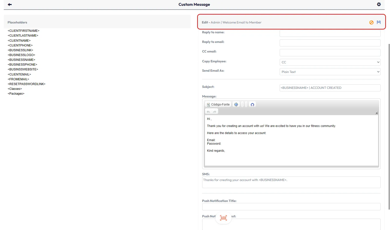Insert special character with omega icon

(x=252, y=105)
